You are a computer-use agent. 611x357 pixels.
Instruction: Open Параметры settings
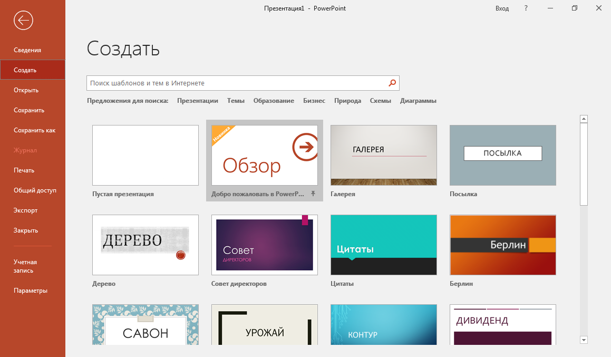(x=33, y=291)
